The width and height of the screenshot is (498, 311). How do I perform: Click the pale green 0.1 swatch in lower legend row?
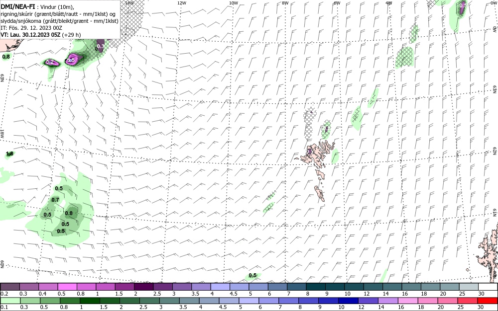10,301
